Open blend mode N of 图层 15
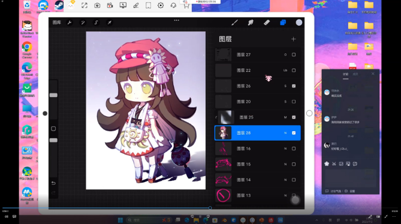Screen dimensions: 401x224 click(285, 164)
